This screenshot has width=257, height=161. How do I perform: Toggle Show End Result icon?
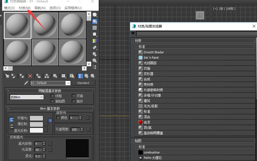[x=80, y=76]
